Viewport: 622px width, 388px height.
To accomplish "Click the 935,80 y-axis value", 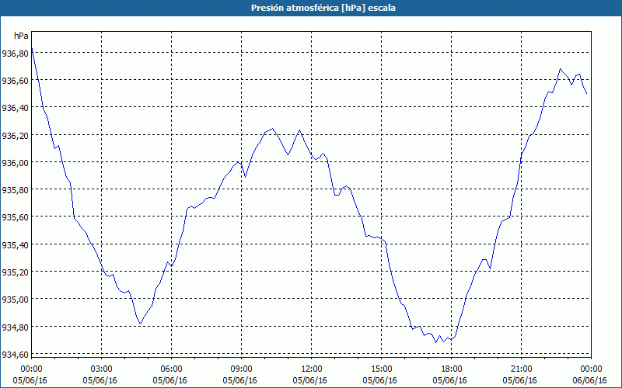I will tap(15, 190).
